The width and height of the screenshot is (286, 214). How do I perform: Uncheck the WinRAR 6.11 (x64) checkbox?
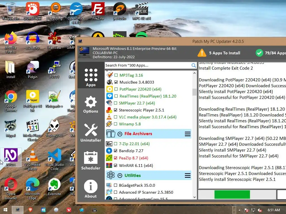(x=115, y=166)
